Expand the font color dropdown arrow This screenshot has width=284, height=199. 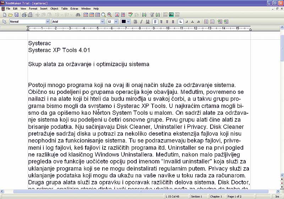click(128, 22)
